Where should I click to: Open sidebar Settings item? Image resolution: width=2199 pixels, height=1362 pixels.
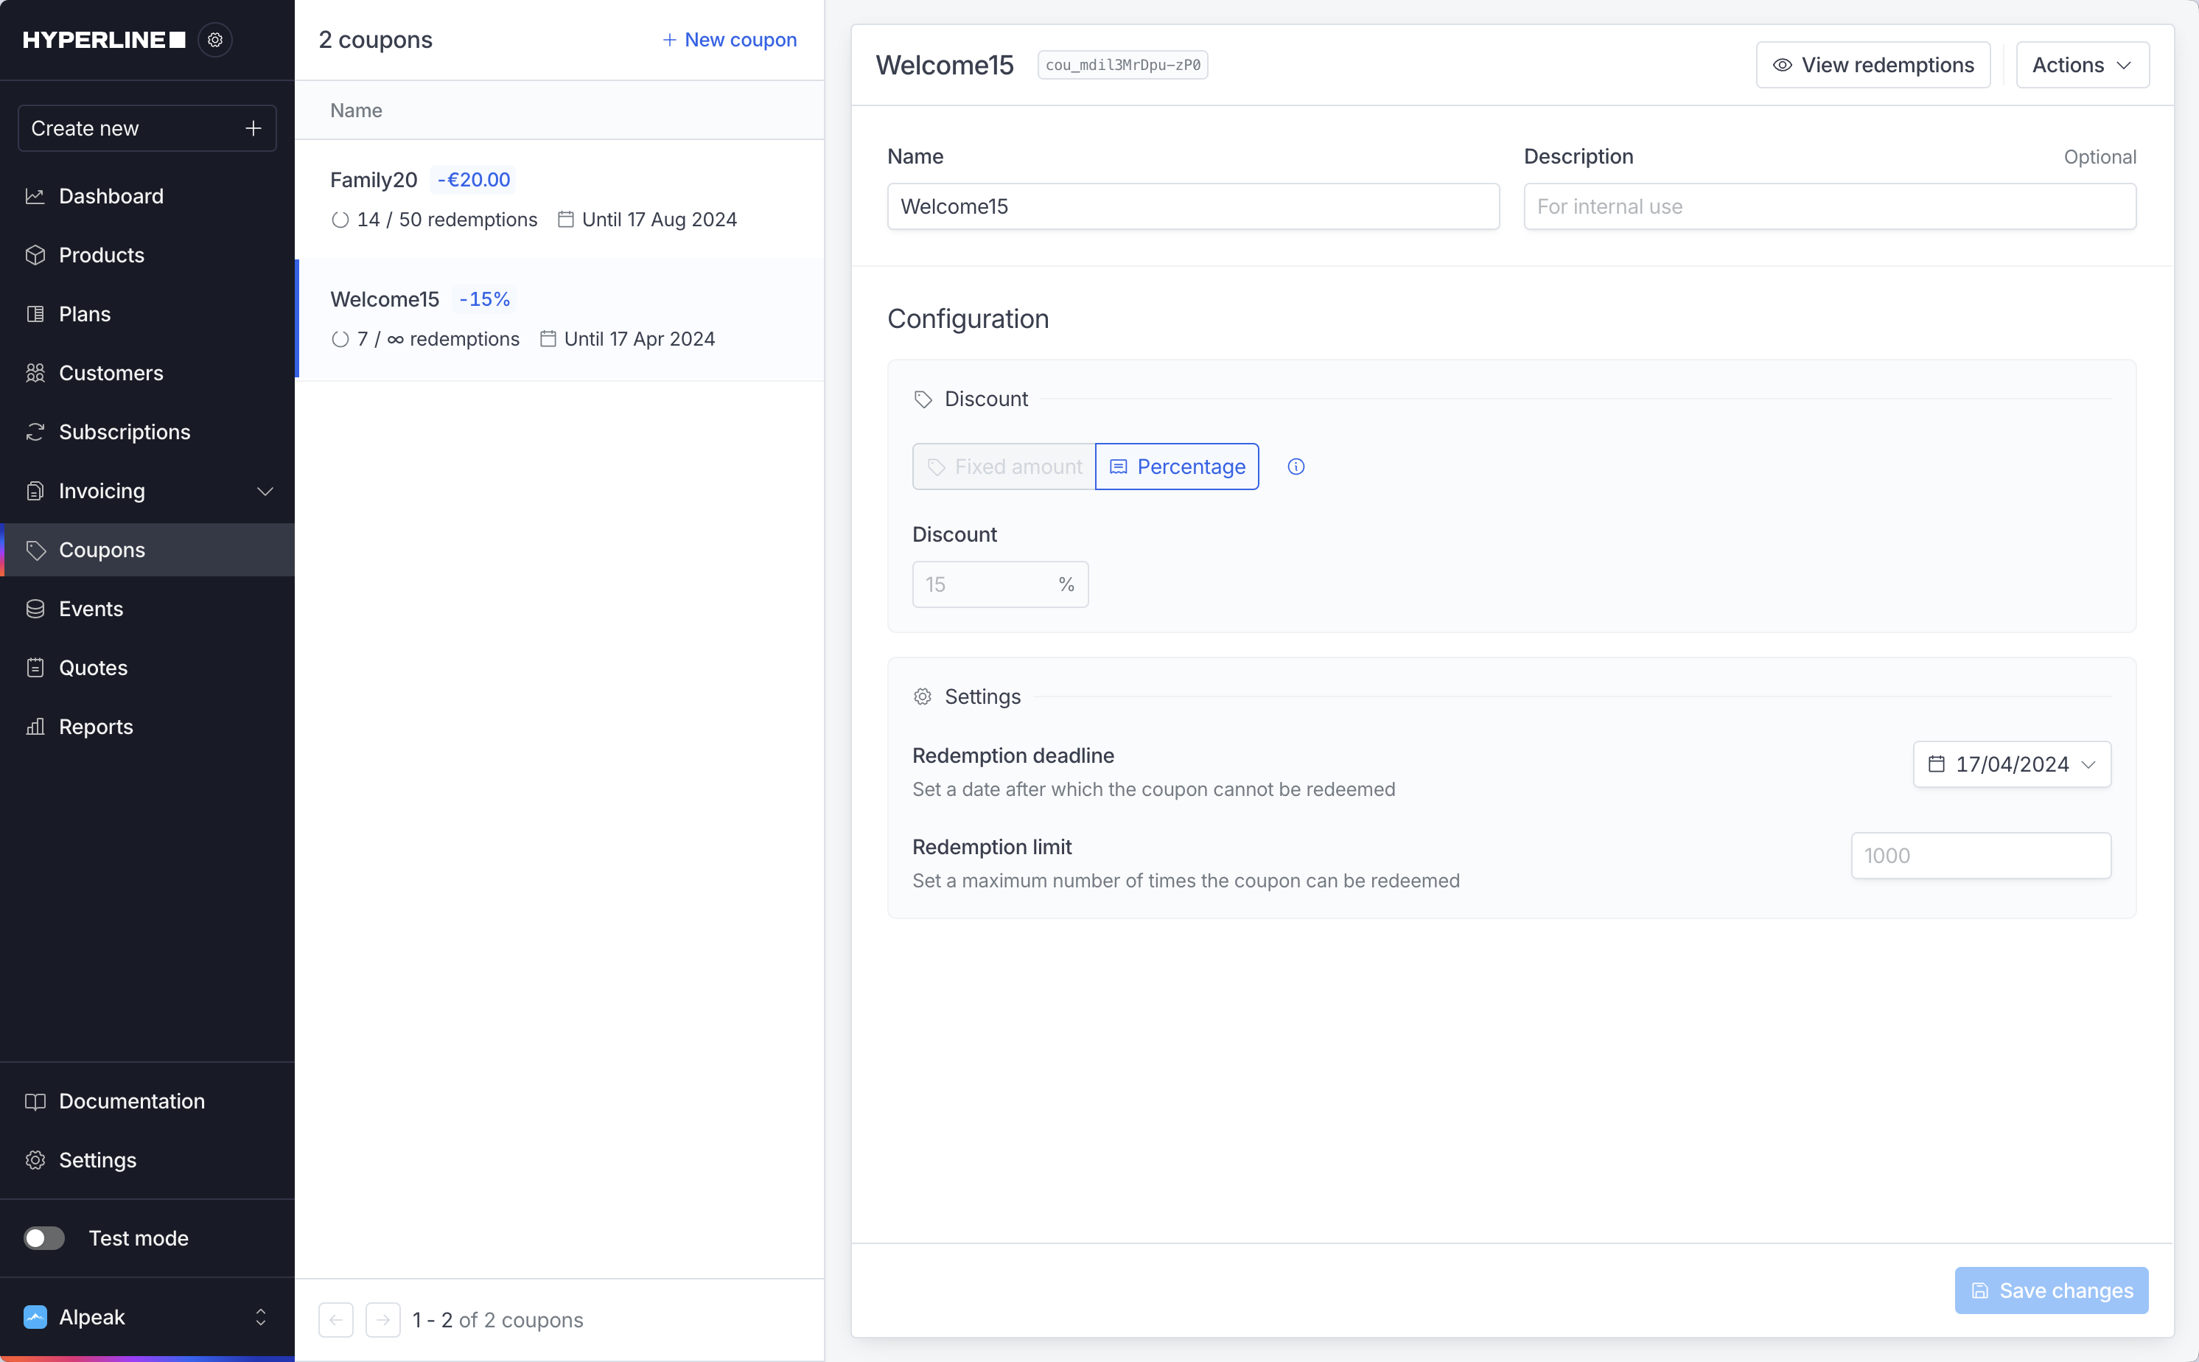(x=147, y=1160)
